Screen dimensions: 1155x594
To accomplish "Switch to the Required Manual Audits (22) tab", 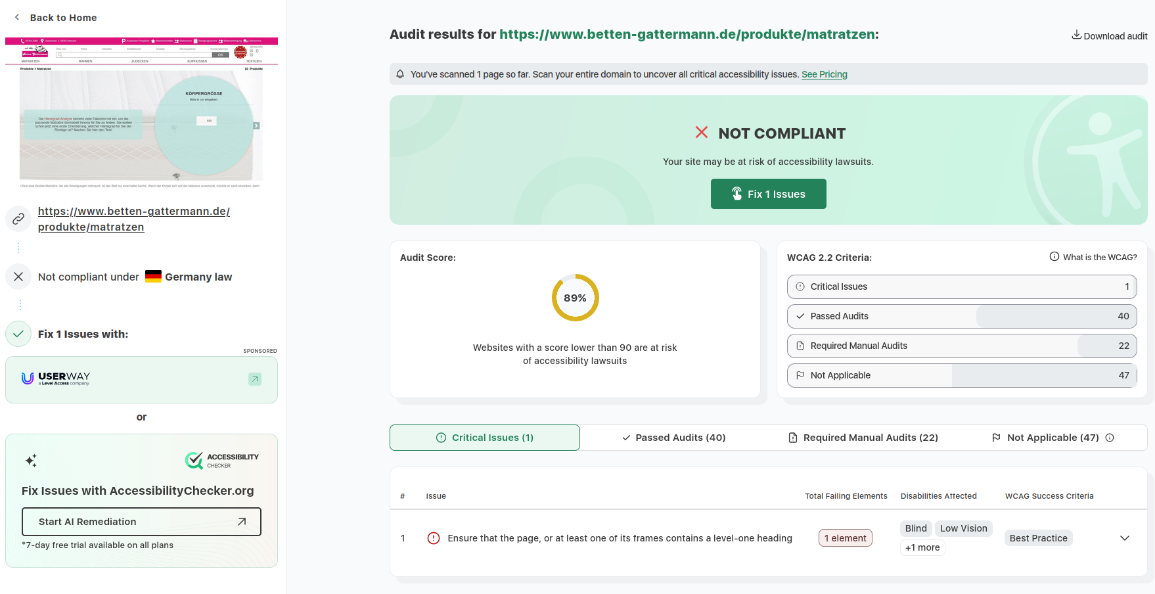I will pyautogui.click(x=863, y=438).
